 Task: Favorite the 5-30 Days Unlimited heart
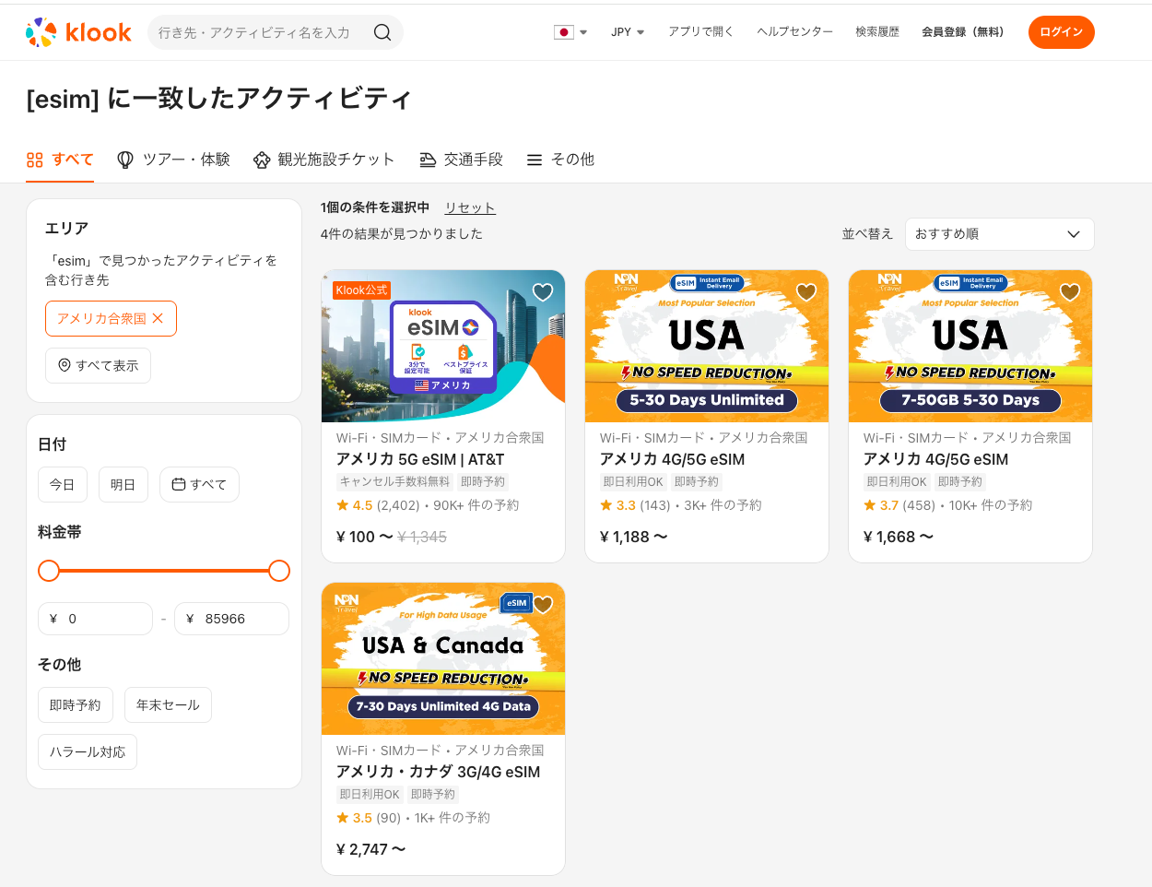pyautogui.click(x=806, y=292)
